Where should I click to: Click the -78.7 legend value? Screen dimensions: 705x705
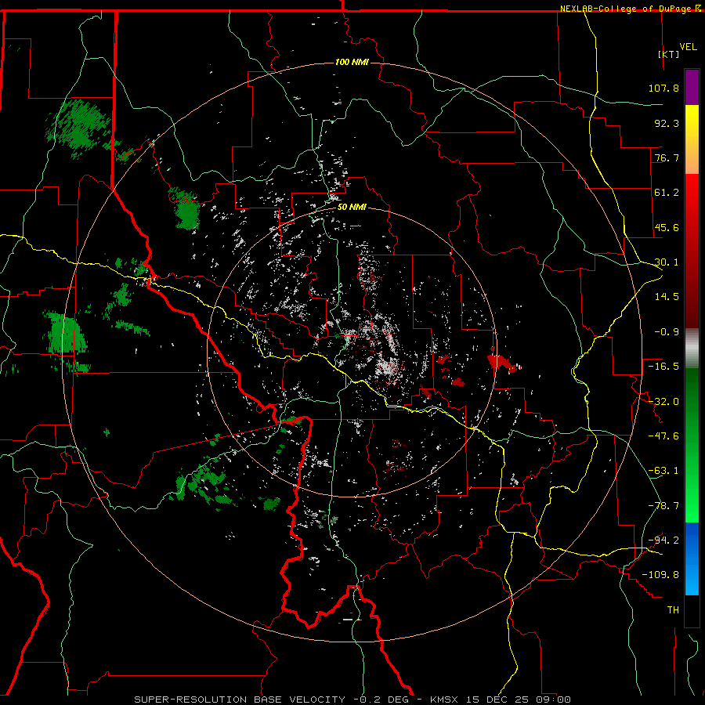tap(663, 506)
